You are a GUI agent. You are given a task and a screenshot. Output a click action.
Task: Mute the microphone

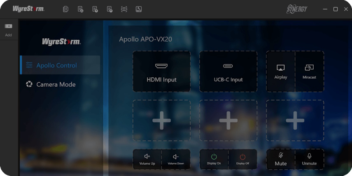click(x=280, y=159)
